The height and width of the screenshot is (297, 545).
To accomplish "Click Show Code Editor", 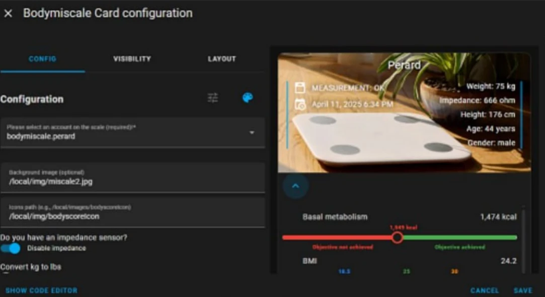I will tap(41, 290).
